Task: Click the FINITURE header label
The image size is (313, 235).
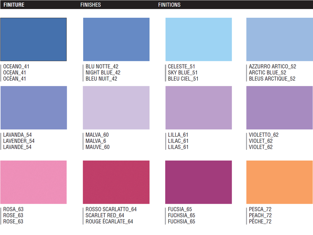Action: (x=14, y=5)
